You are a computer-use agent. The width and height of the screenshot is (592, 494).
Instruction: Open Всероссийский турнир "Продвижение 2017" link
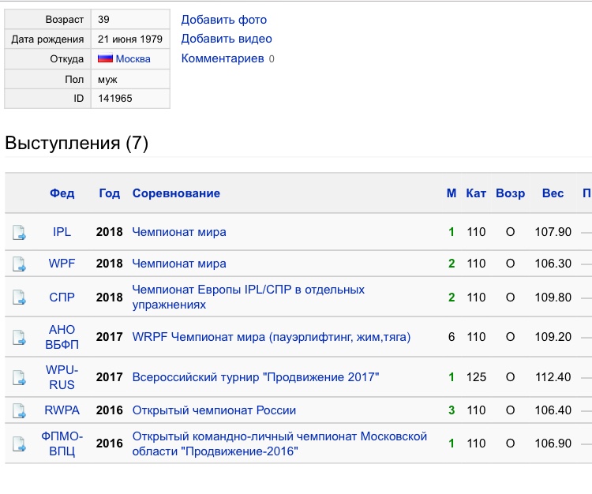pos(255,377)
